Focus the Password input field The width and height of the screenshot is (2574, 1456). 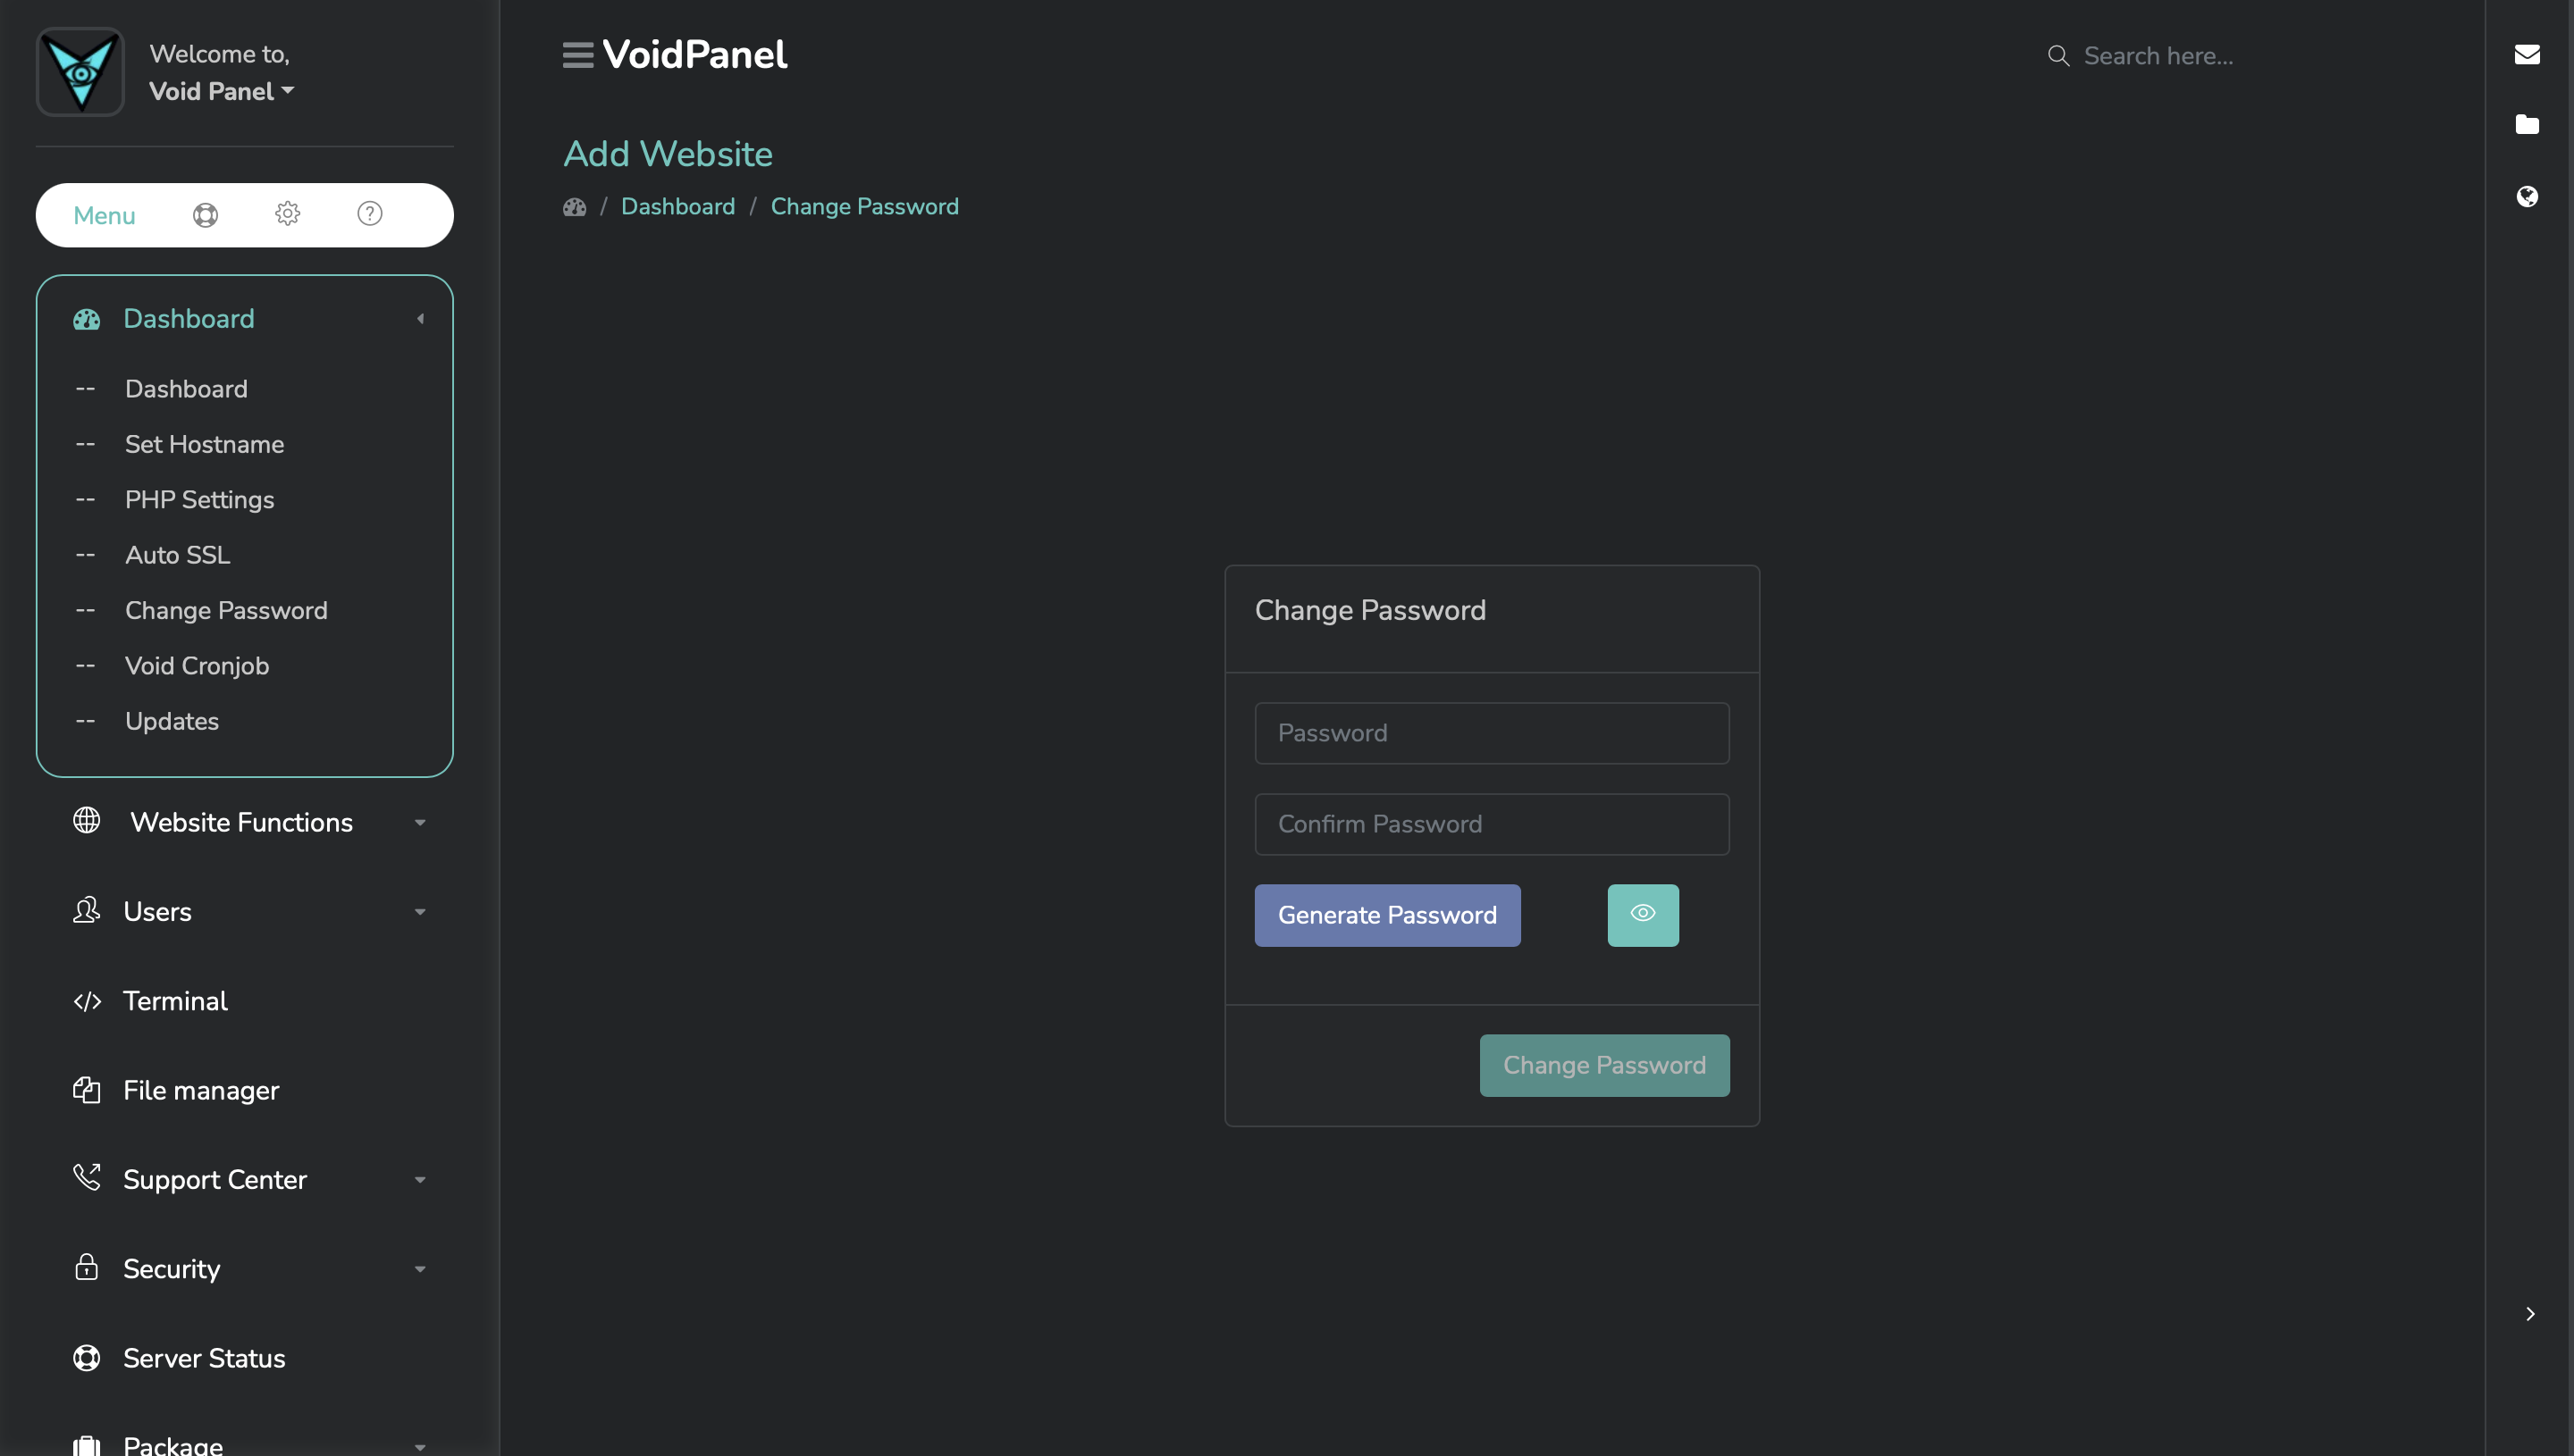1492,733
